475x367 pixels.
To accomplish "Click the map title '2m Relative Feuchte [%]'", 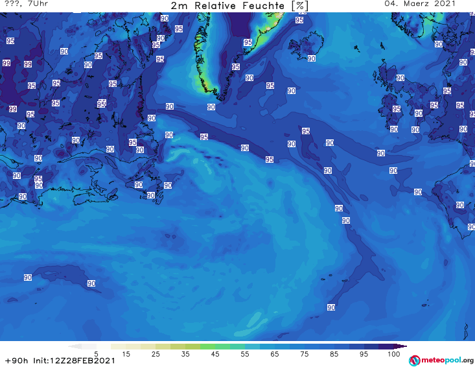I will (240, 6).
